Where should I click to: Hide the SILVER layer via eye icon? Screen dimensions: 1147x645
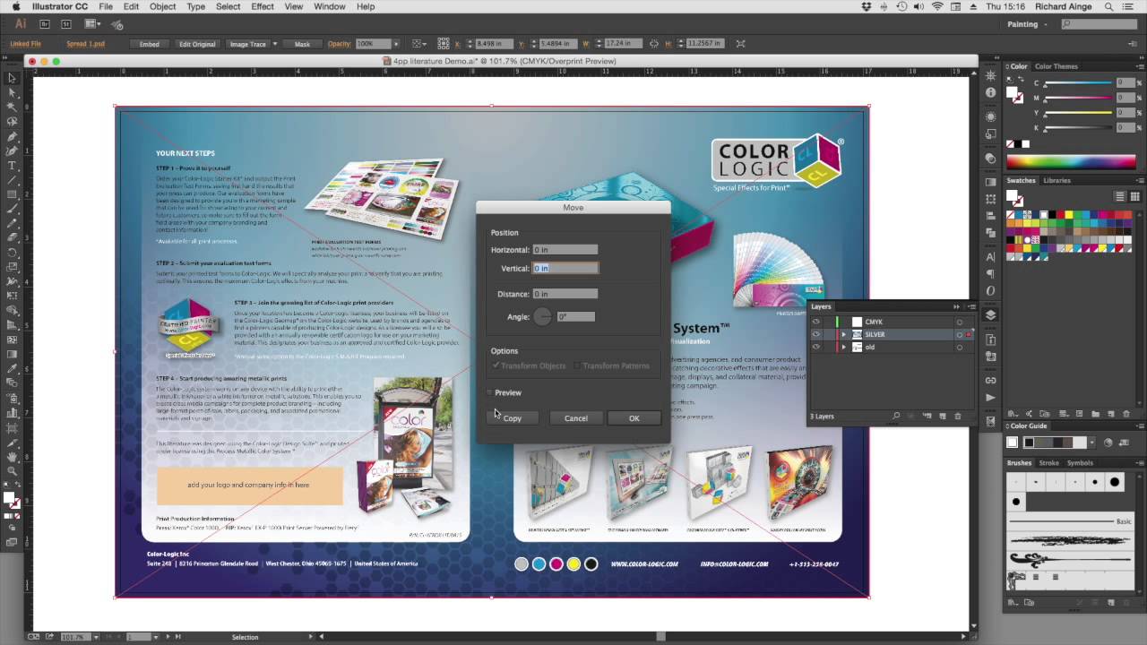pos(815,334)
